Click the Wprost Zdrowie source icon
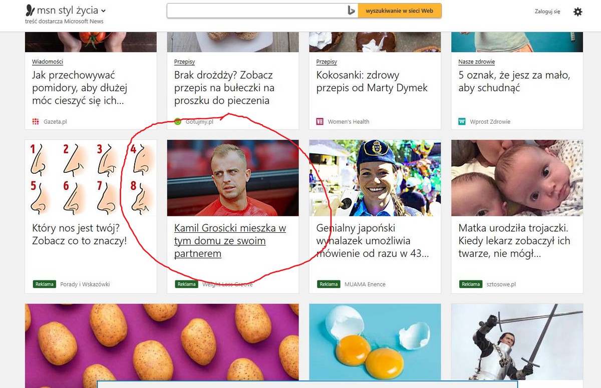 (x=462, y=122)
